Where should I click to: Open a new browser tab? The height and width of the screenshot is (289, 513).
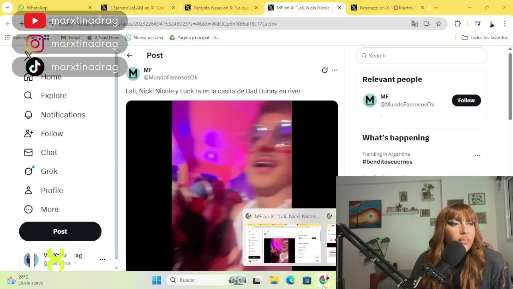pyautogui.click(x=436, y=8)
